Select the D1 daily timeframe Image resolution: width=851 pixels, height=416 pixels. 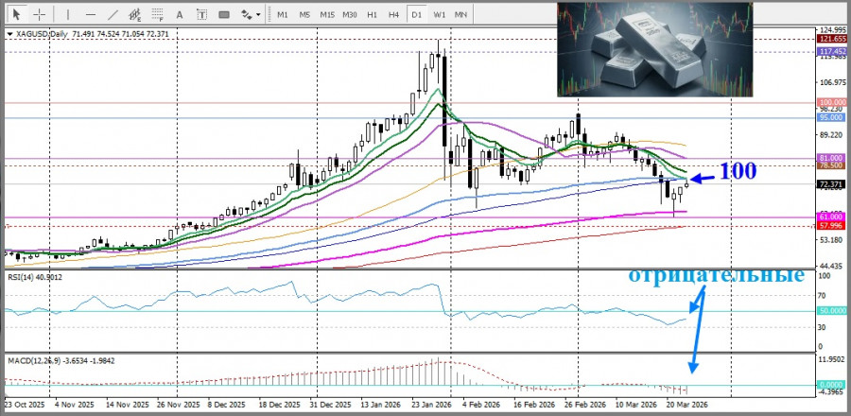pos(417,14)
